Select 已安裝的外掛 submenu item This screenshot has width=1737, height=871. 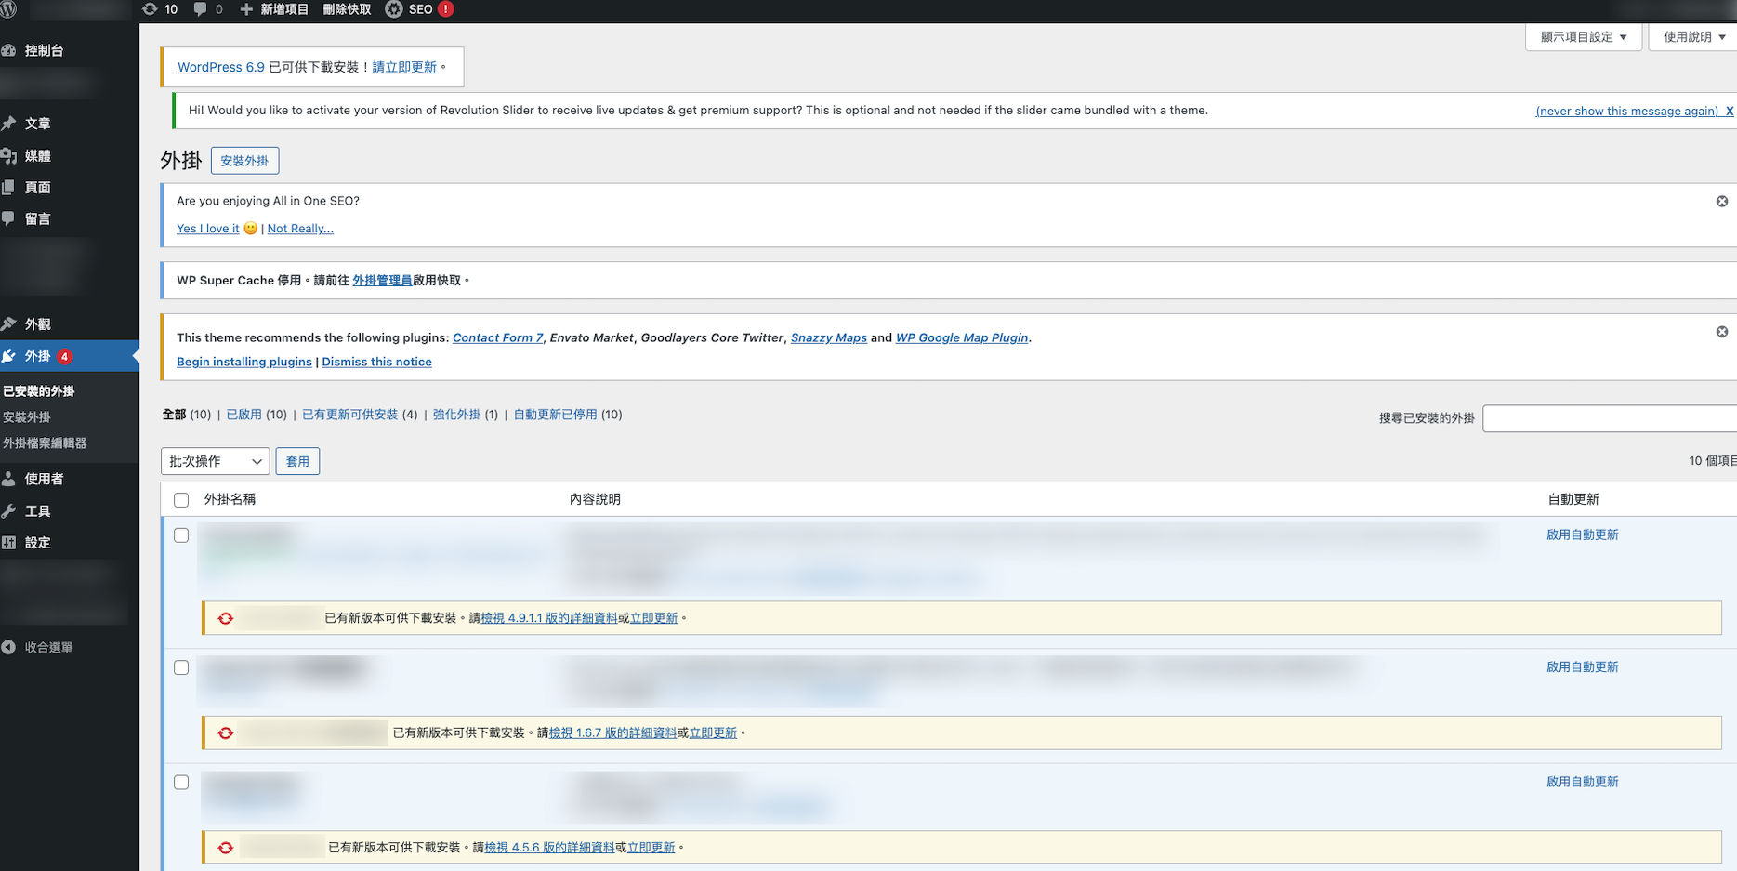tap(39, 391)
